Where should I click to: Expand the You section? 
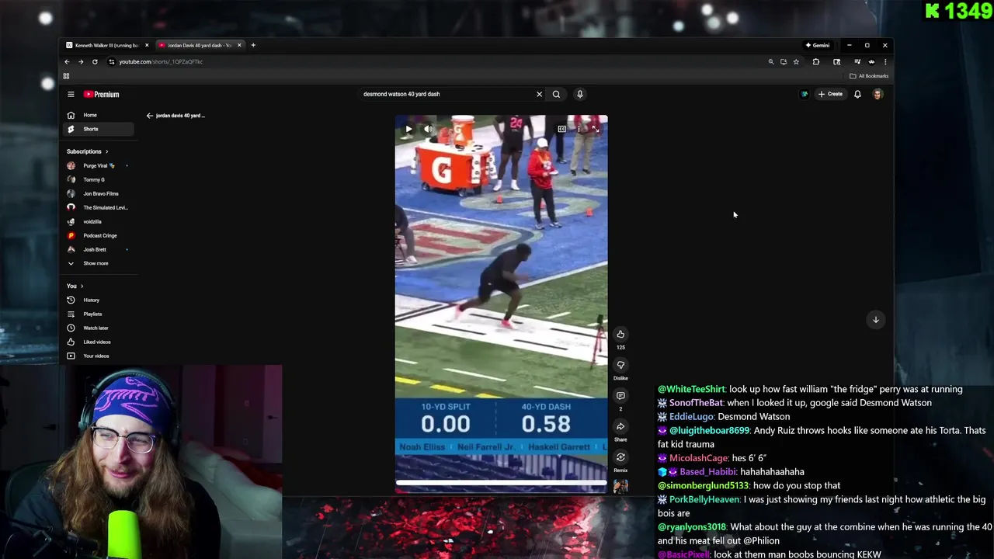pos(75,286)
